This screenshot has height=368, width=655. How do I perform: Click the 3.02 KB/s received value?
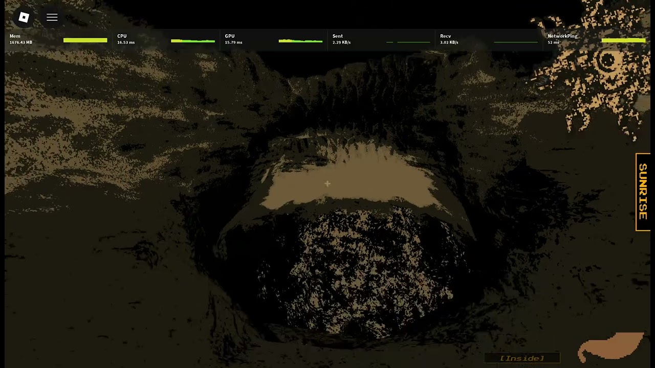click(449, 42)
